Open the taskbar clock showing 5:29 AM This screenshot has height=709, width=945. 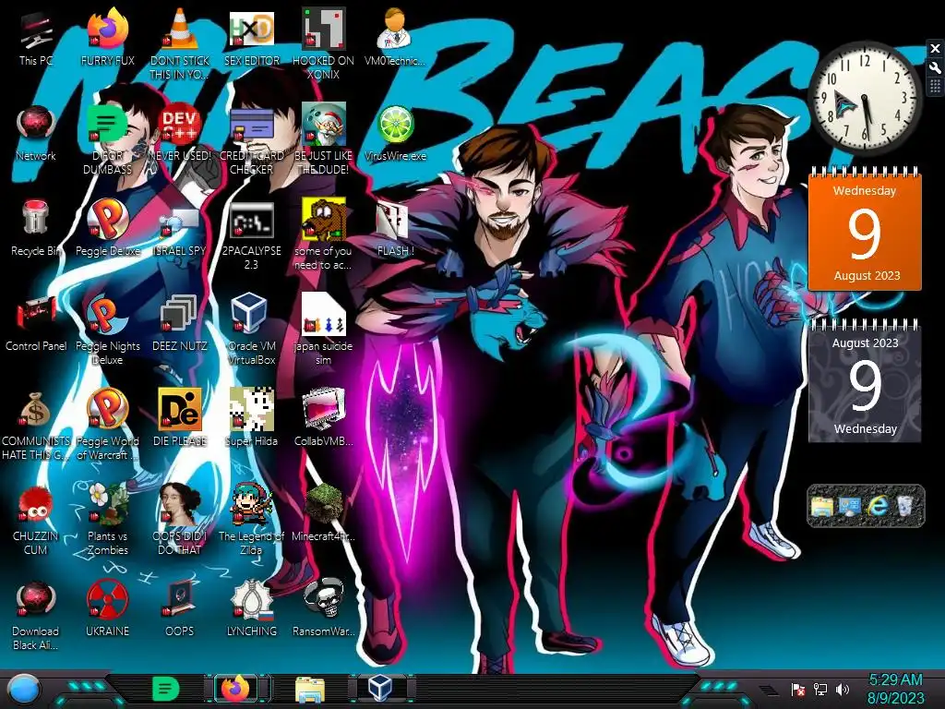[x=895, y=689]
